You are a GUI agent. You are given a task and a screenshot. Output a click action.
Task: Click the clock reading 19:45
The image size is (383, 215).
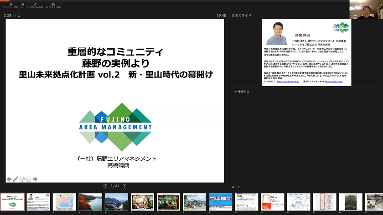pos(221,15)
